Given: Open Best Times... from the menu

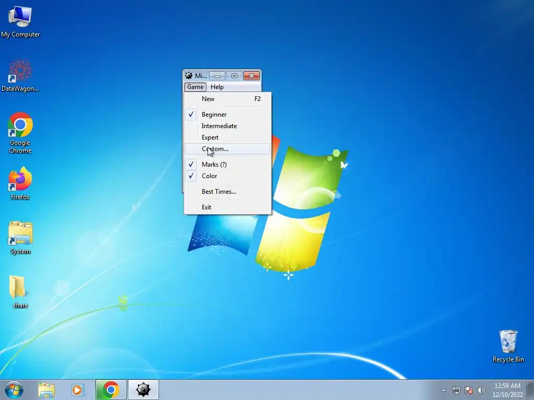Looking at the screenshot, I should 227,192.
